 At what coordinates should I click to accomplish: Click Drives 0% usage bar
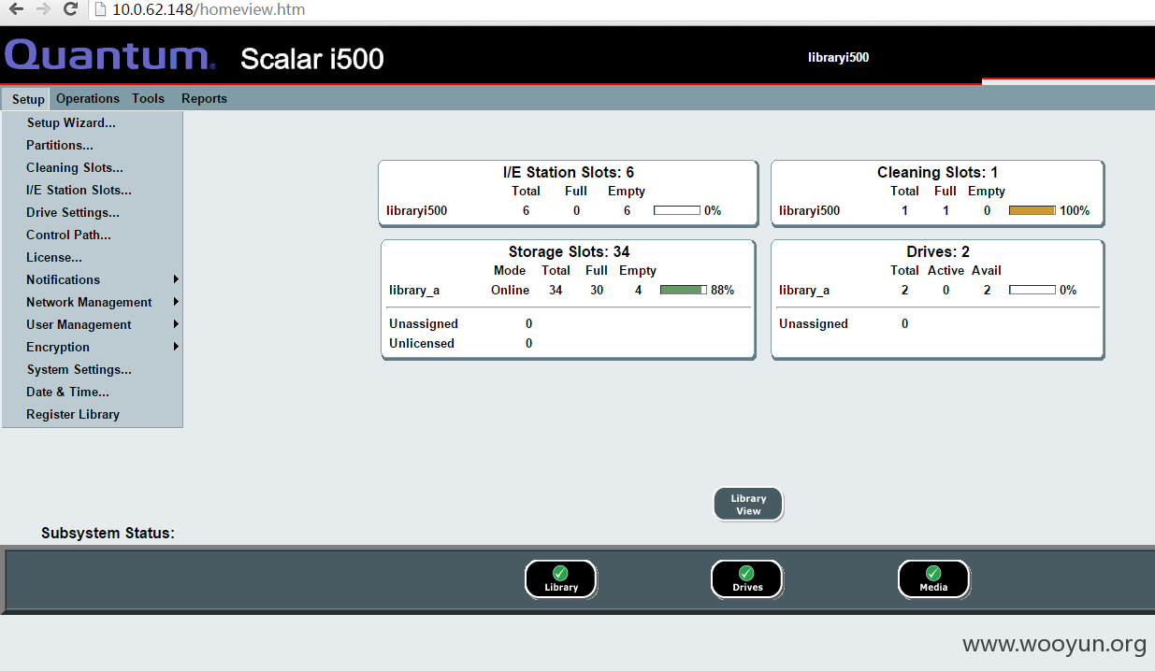pos(1032,290)
